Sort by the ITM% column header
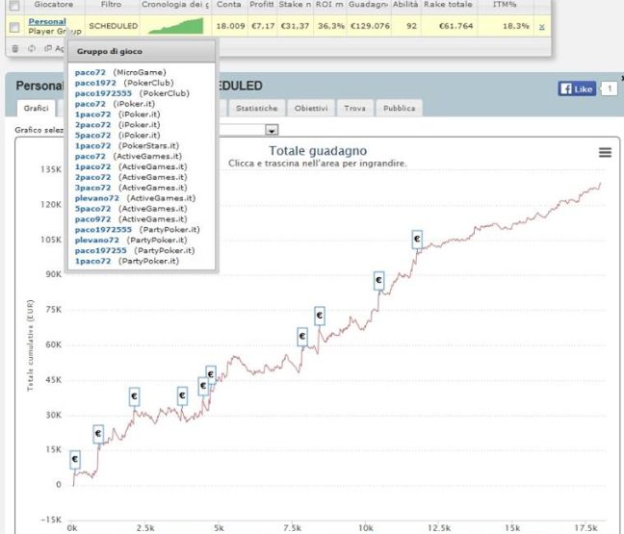The width and height of the screenshot is (624, 534). pos(505,5)
